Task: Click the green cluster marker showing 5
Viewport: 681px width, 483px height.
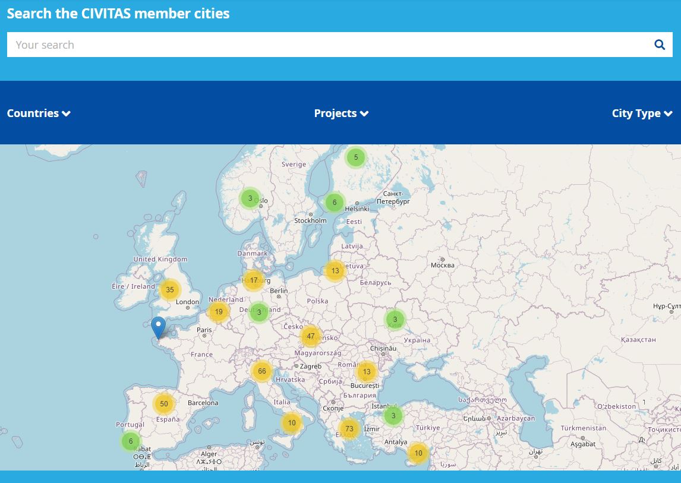Action: coord(356,157)
